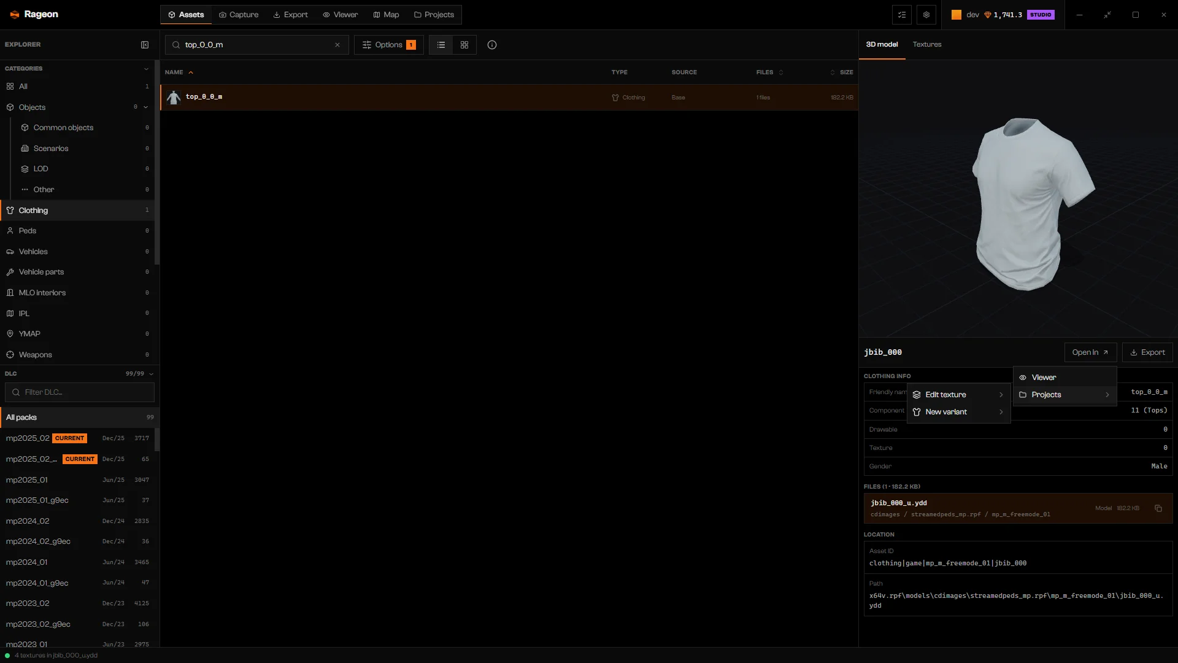Choose Viewer in the Open in menu

click(x=1064, y=378)
